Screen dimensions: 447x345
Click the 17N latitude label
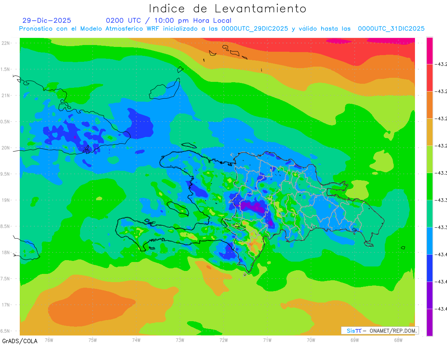[6, 305]
